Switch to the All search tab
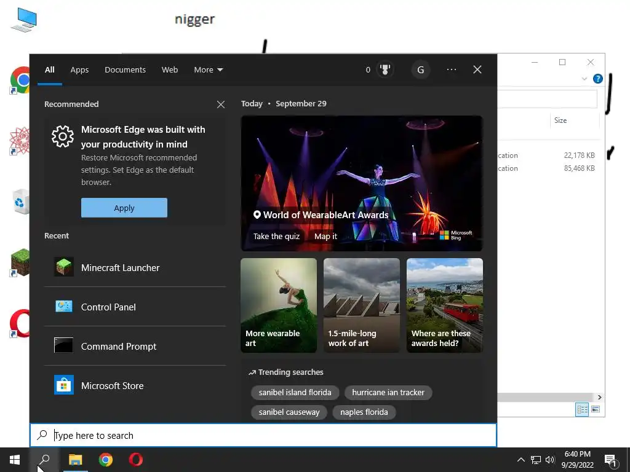 click(49, 70)
